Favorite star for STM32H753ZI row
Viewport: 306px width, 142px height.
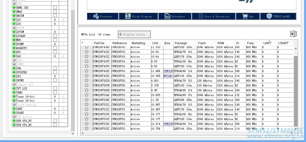87,129
